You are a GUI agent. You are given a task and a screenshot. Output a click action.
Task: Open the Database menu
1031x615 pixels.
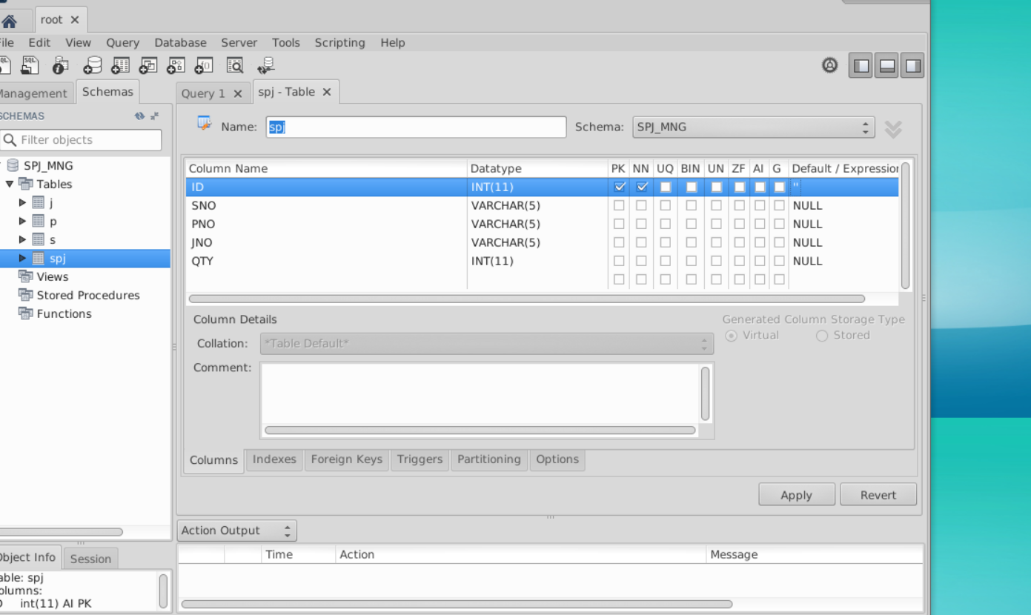[180, 43]
